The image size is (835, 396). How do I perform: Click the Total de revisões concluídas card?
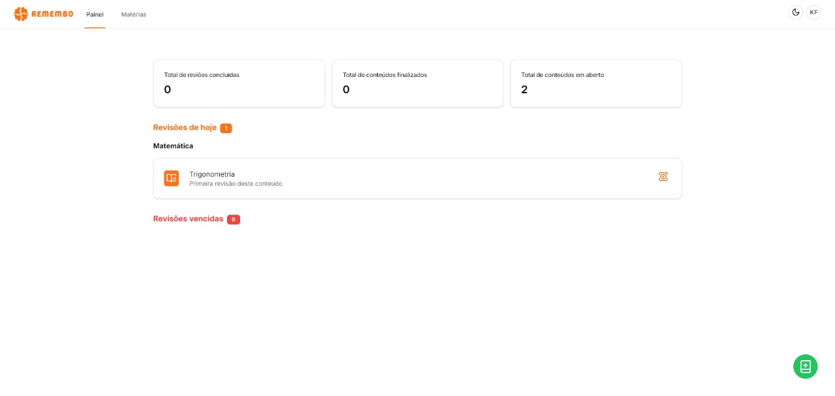[x=239, y=84]
